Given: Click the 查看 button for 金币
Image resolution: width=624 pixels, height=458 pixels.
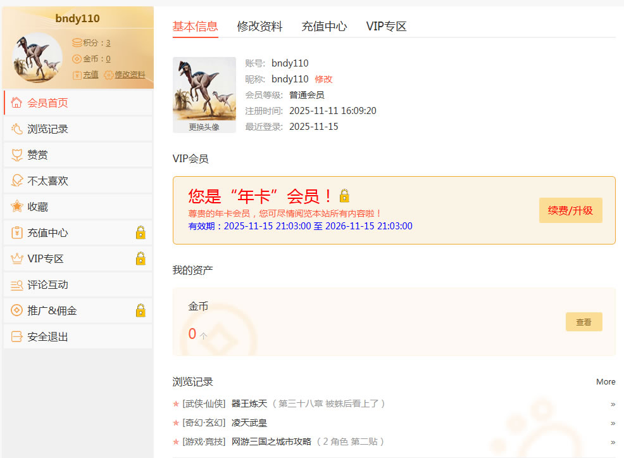Looking at the screenshot, I should point(583,322).
